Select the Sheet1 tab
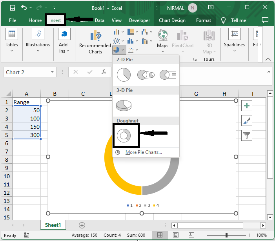 click(53, 225)
